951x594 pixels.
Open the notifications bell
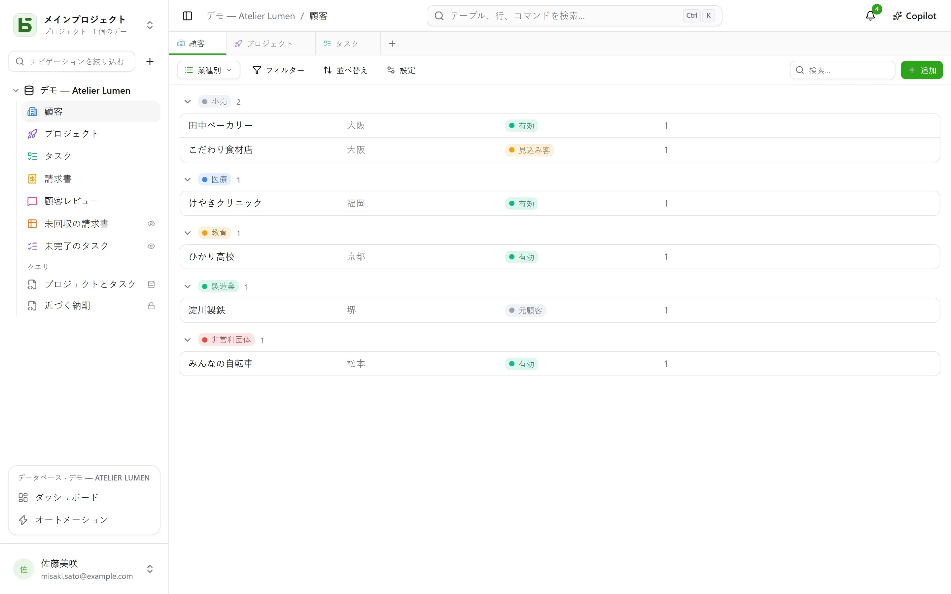click(870, 16)
